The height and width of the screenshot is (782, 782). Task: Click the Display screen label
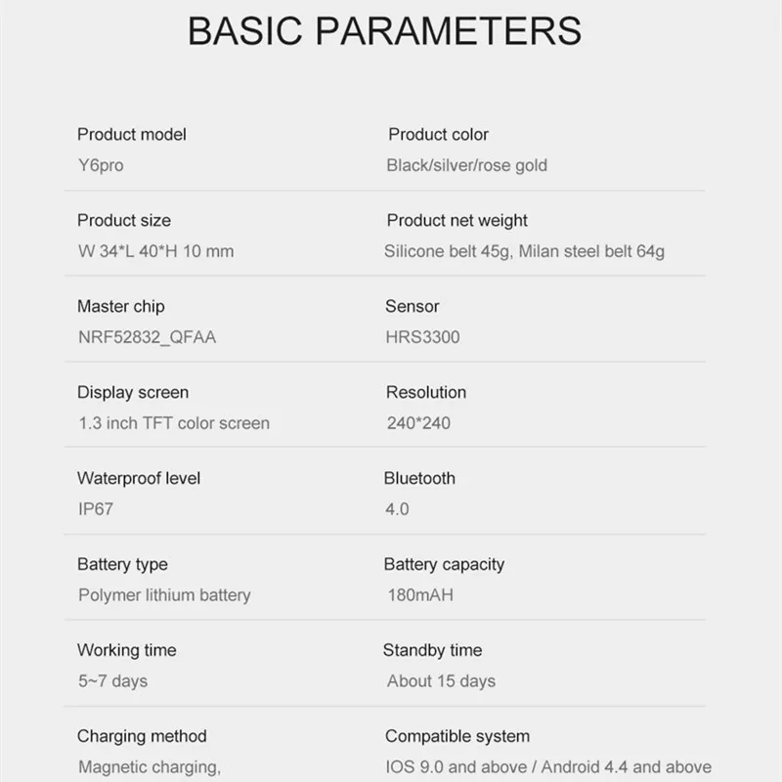click(x=133, y=393)
